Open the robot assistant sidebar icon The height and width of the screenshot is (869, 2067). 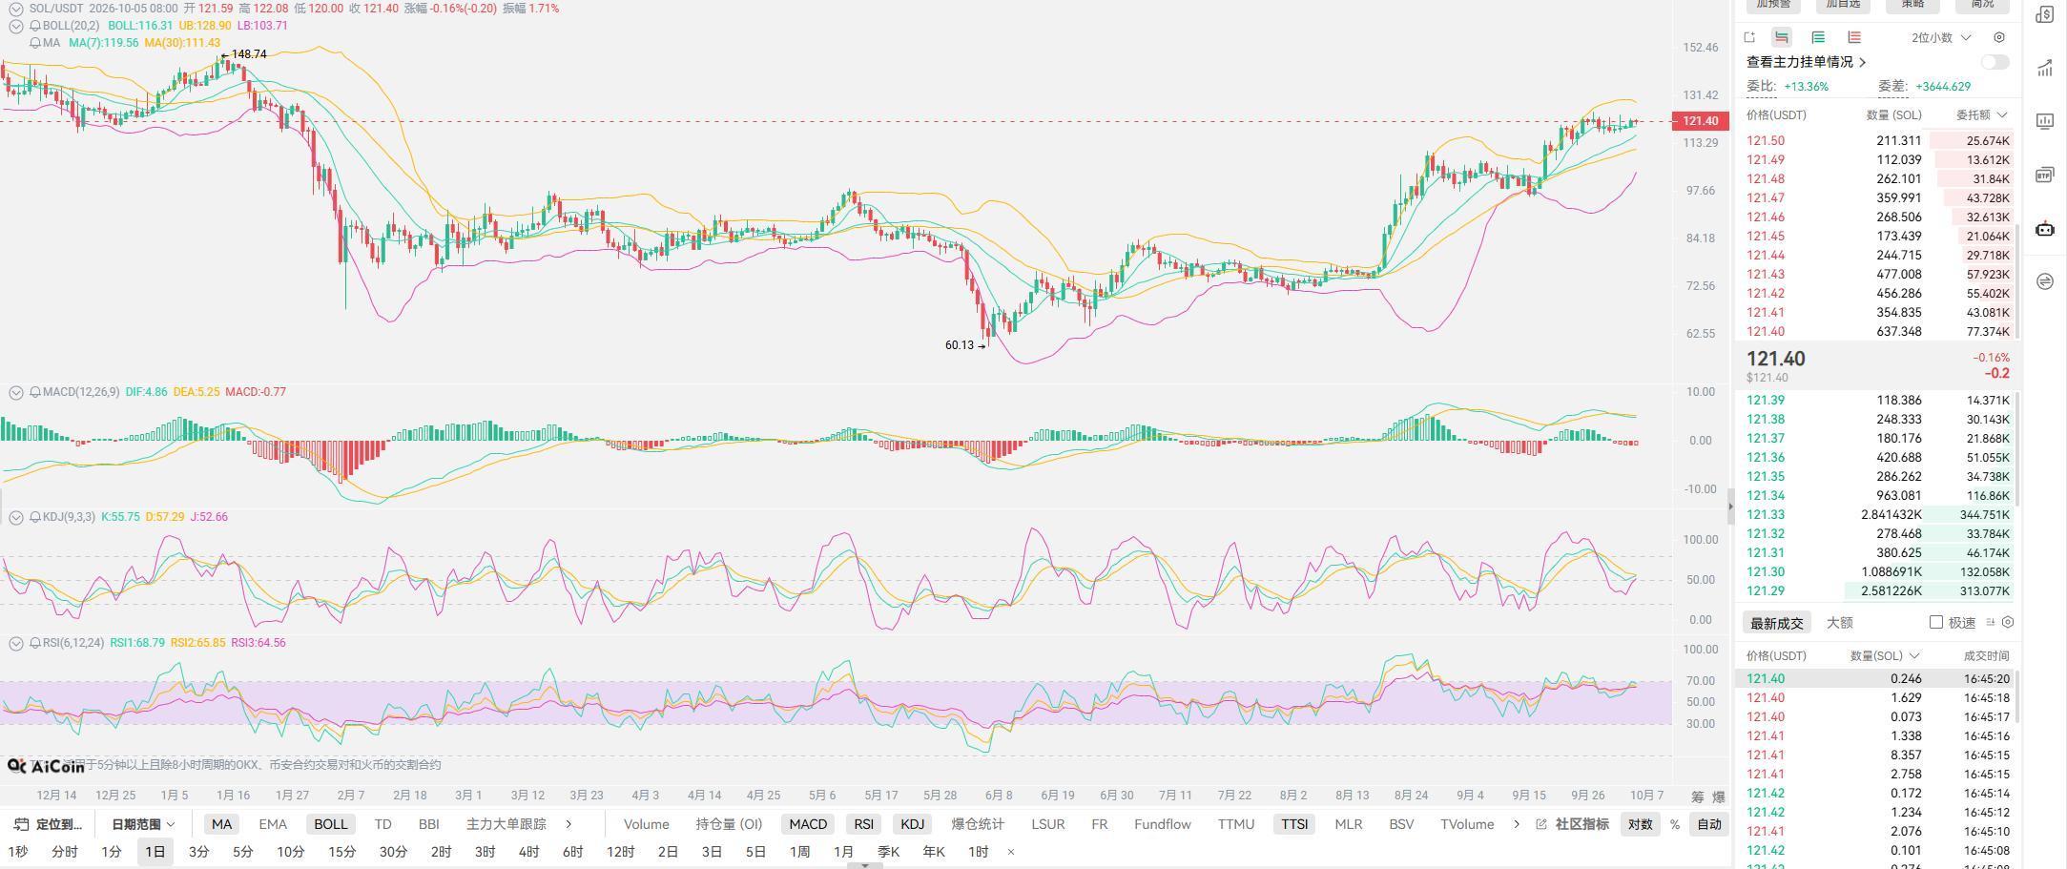pyautogui.click(x=2045, y=229)
